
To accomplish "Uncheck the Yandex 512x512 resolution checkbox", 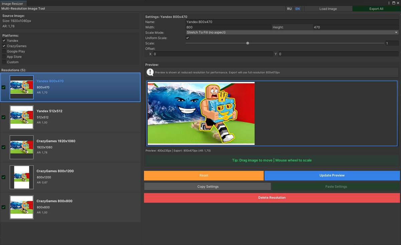I will click(3, 117).
